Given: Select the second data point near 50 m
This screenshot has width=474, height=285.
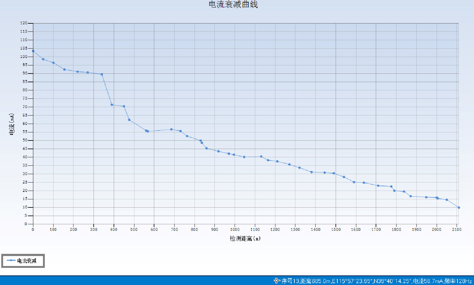Looking at the screenshot, I should click(x=43, y=59).
